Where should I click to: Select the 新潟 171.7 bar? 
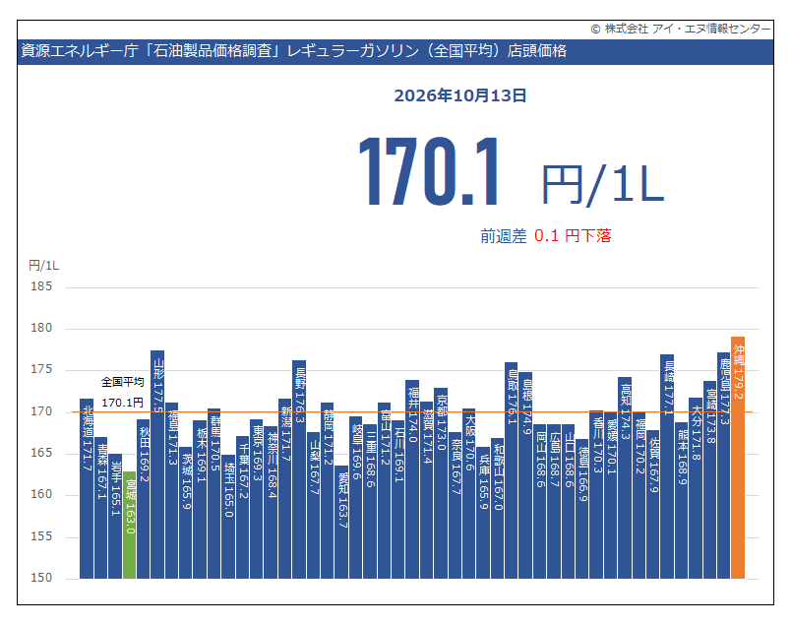pyautogui.click(x=285, y=489)
